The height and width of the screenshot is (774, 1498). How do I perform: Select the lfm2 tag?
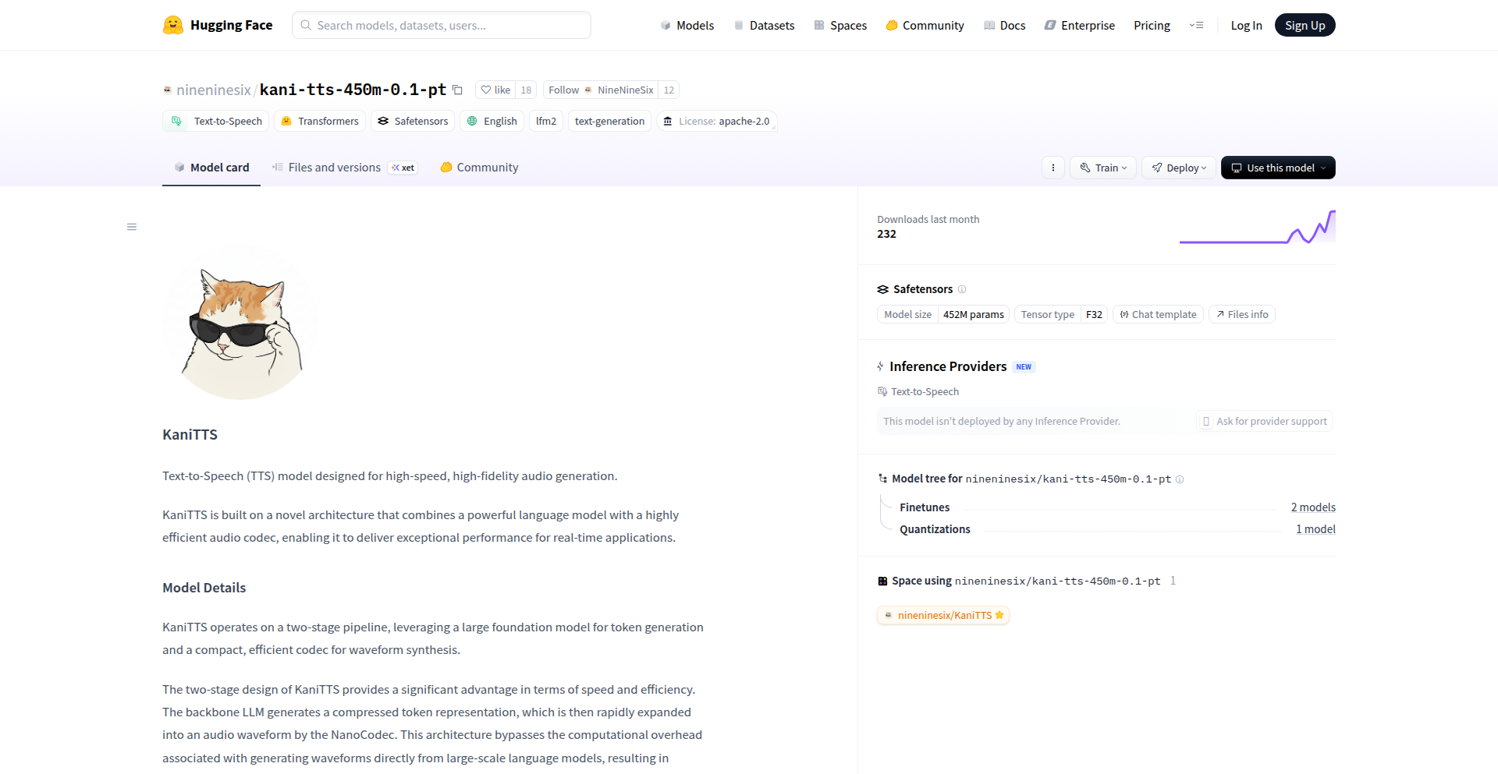tap(546, 121)
